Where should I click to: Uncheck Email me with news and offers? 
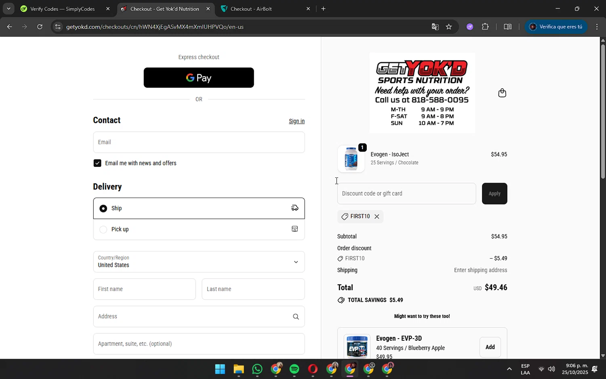click(97, 163)
